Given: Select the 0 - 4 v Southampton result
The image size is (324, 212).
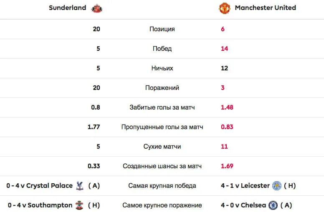Looking at the screenshot, I should [40, 205].
